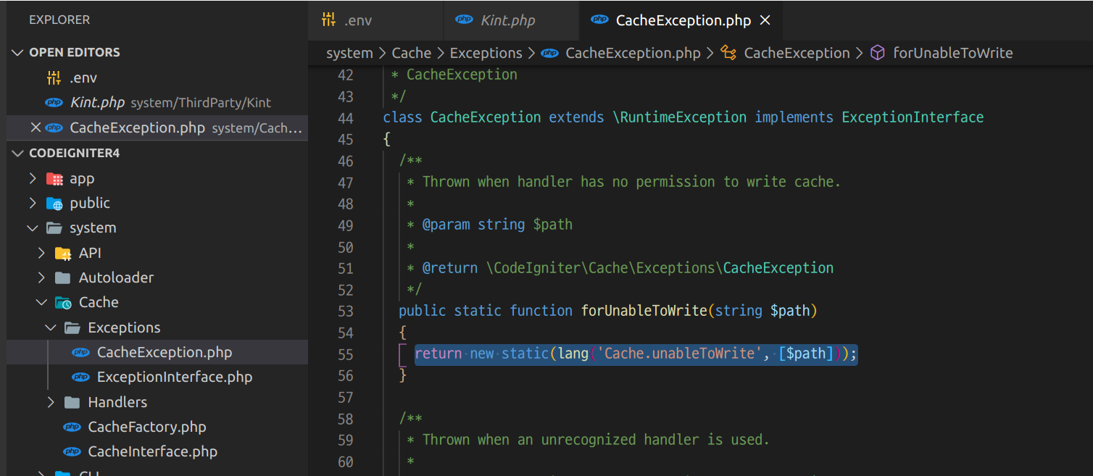Image resolution: width=1093 pixels, height=476 pixels.
Task: Open ExceptionInterface.php in the file tree
Action: coord(157,377)
